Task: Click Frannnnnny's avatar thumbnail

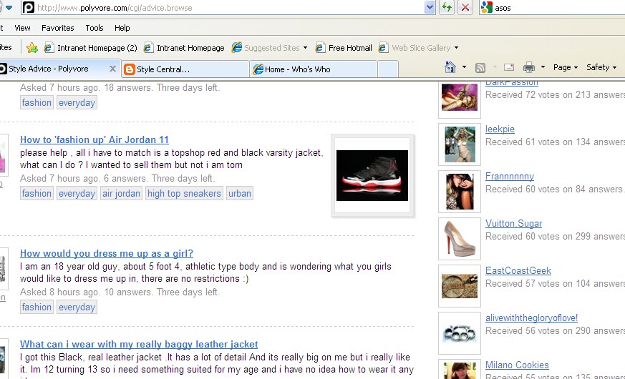Action: 460,192
